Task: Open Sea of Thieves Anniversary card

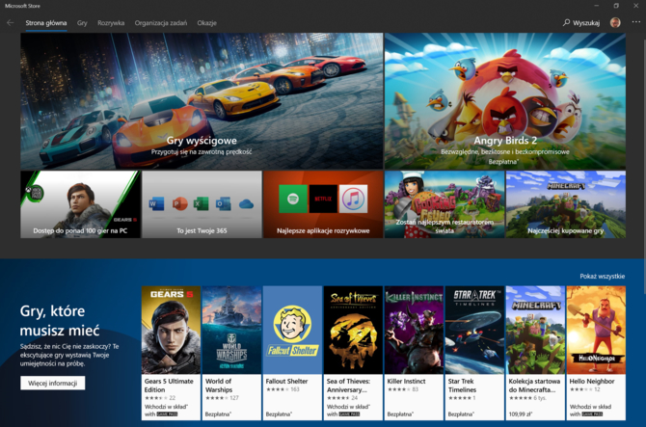Action: pyautogui.click(x=353, y=354)
